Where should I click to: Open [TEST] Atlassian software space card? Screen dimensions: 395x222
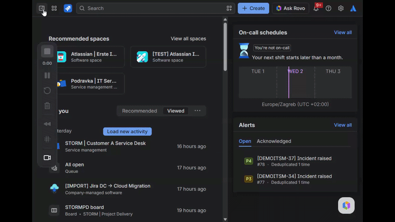point(168,57)
